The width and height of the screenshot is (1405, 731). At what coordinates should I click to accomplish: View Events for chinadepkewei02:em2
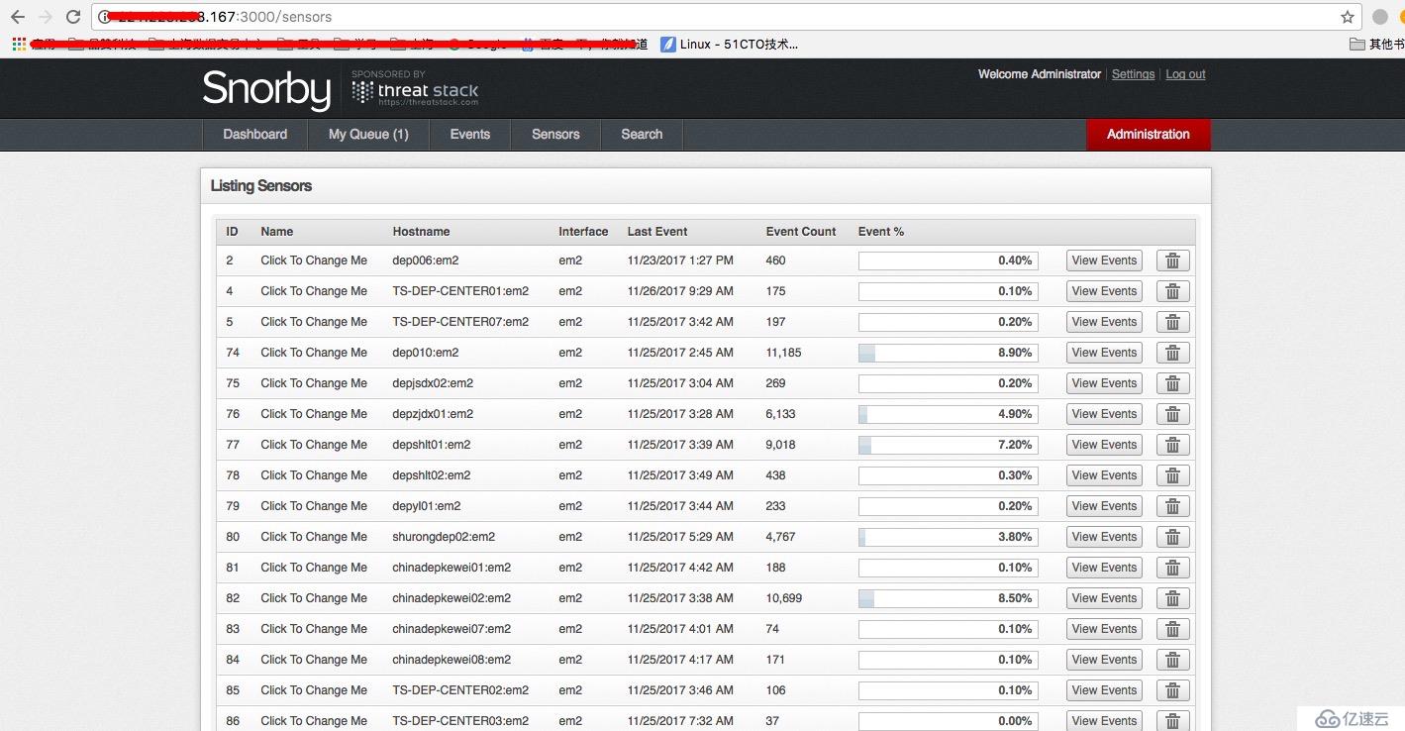coord(1104,598)
